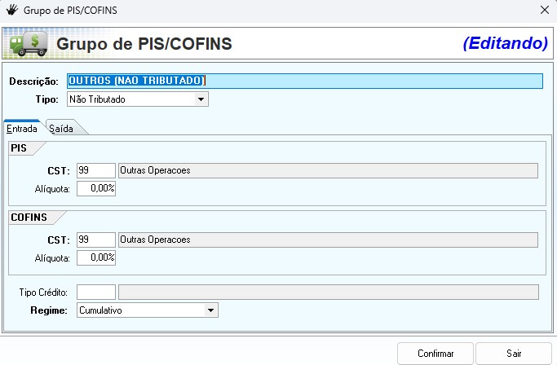Switch to the Saída tab
Viewport: 557px width, 365px height.
tap(61, 129)
